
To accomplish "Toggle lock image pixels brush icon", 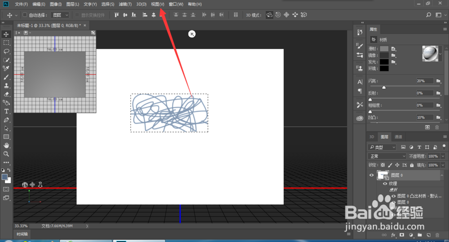I will (390, 165).
